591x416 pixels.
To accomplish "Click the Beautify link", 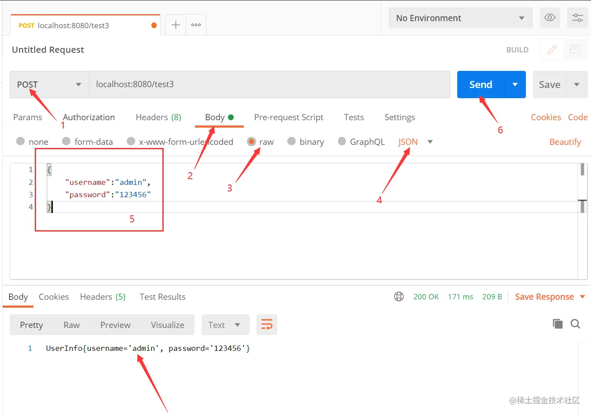I will coord(565,142).
